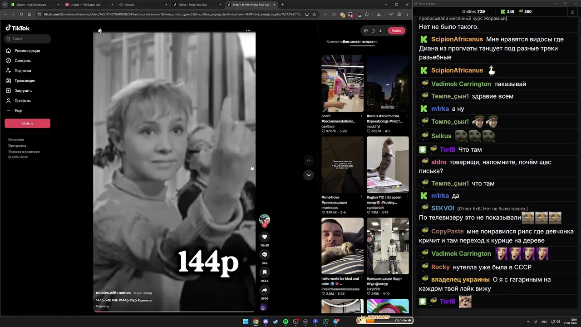581x327 pixels.
Task: Open movies.with.names author avatar
Action: 265,220
